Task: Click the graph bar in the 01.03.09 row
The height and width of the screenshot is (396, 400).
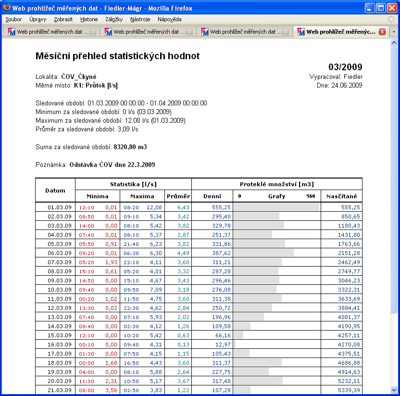Action: pos(277,207)
